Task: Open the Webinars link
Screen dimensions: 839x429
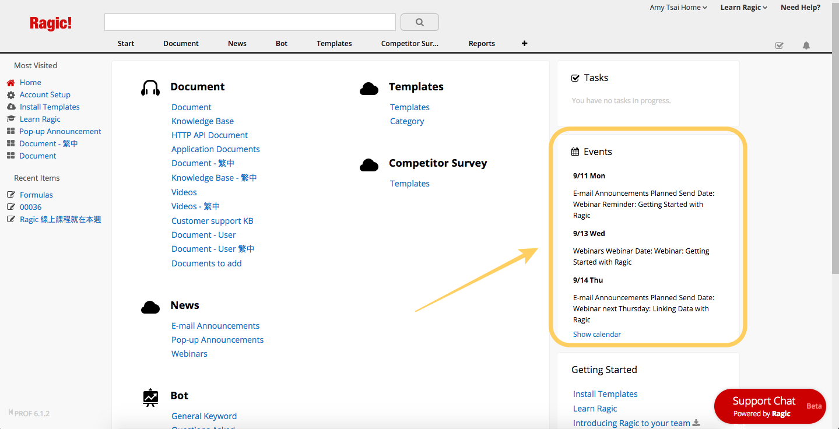Action: [x=189, y=354]
